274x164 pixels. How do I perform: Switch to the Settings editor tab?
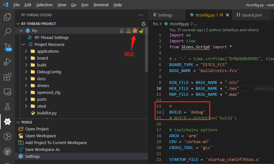[167, 15]
